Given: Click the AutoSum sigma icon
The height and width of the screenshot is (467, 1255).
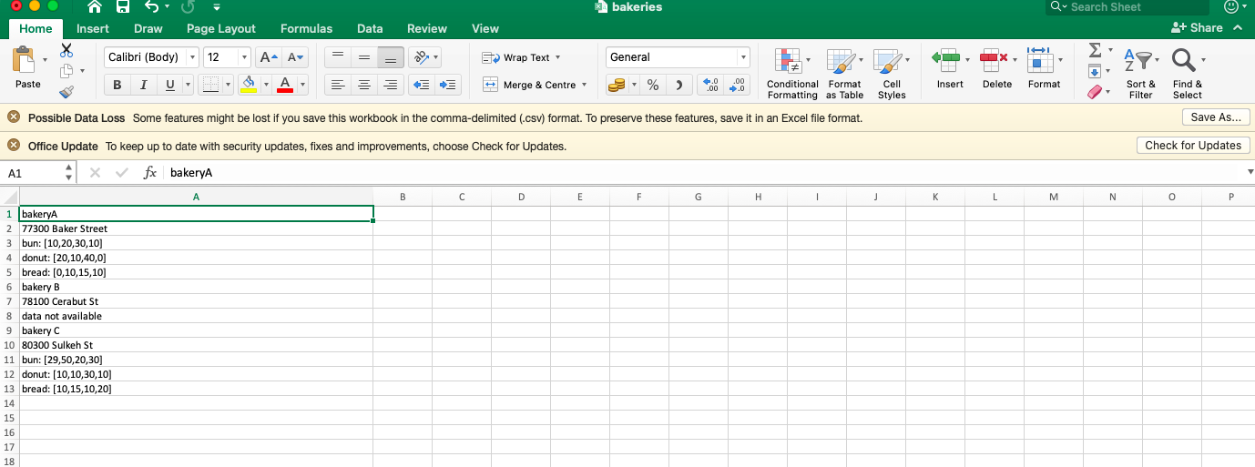Looking at the screenshot, I should point(1095,50).
